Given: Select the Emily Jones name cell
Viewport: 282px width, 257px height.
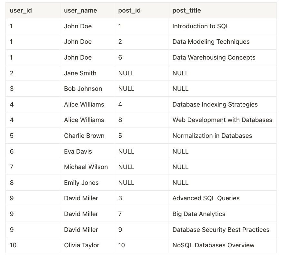Looking at the screenshot, I should coord(81,183).
